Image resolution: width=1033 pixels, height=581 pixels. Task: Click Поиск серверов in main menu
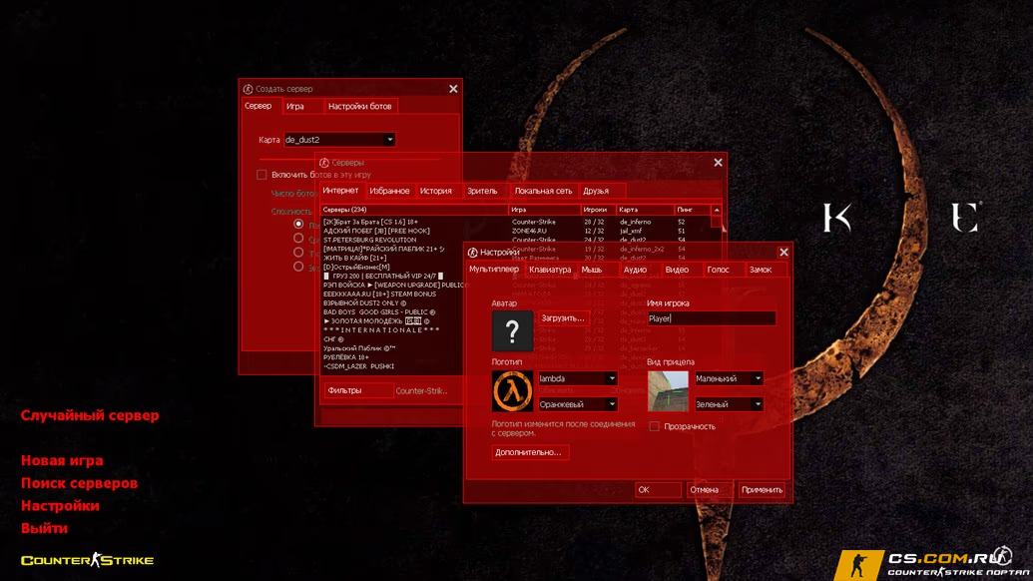pos(79,483)
